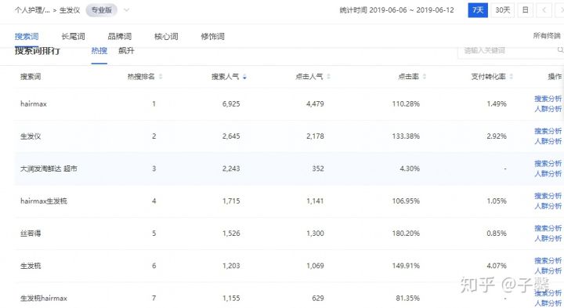Select the 飙升 sub-tab
Image resolution: width=564 pixels, height=308 pixels.
point(126,51)
